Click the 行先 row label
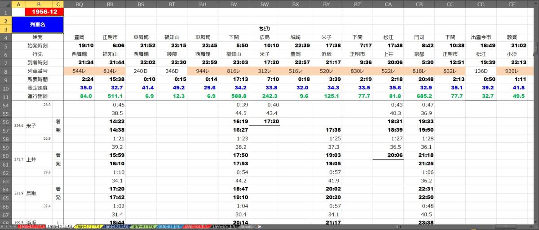This screenshot has width=539, height=230. click(x=38, y=54)
